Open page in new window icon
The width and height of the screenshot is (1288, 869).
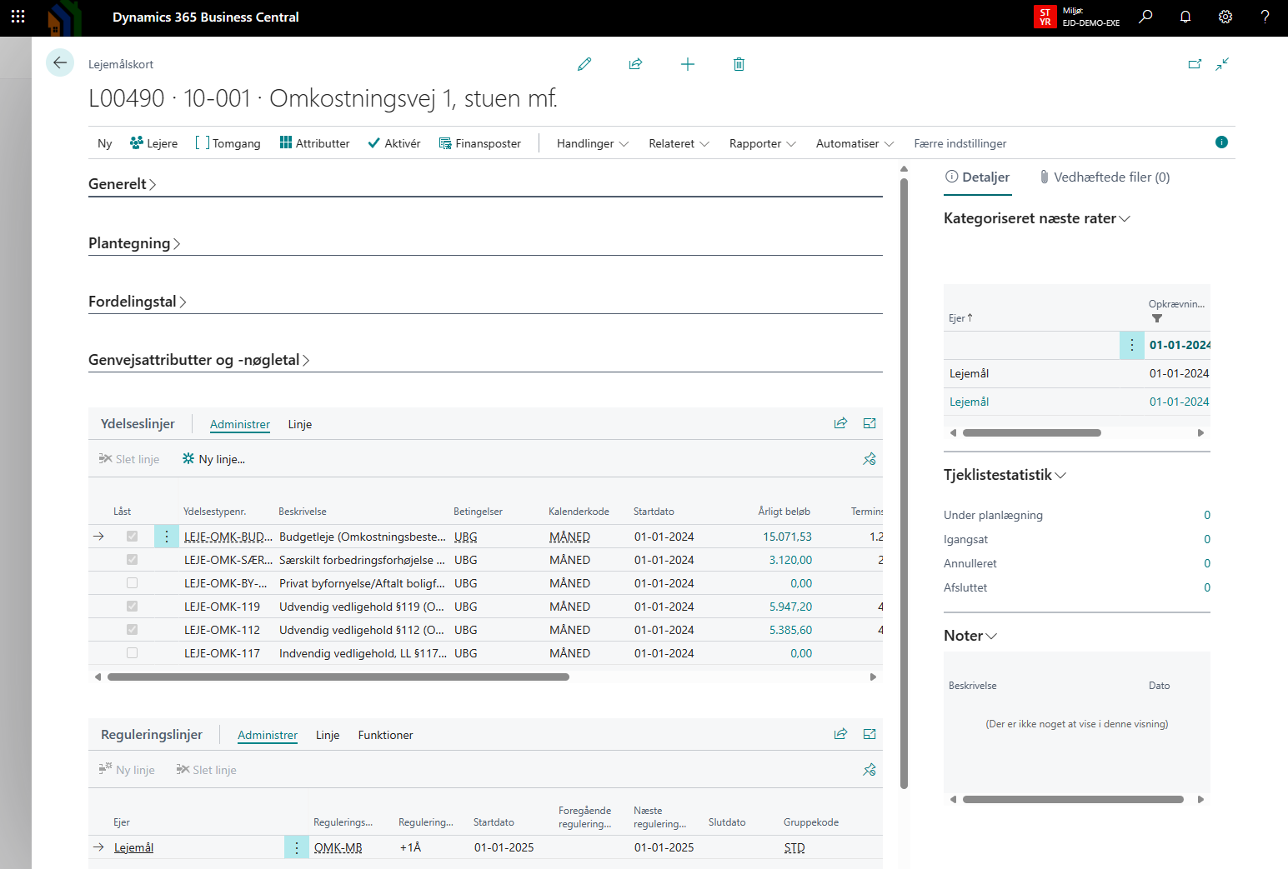[x=1195, y=64]
